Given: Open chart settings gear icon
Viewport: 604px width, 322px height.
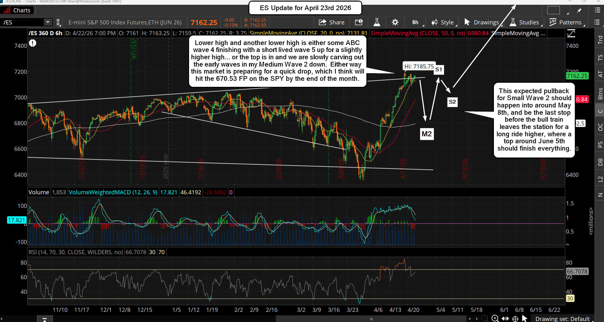Looking at the screenshot, I should 395,22.
